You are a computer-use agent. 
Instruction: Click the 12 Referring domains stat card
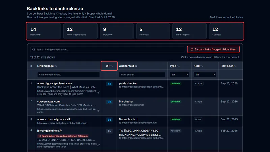[80, 31]
